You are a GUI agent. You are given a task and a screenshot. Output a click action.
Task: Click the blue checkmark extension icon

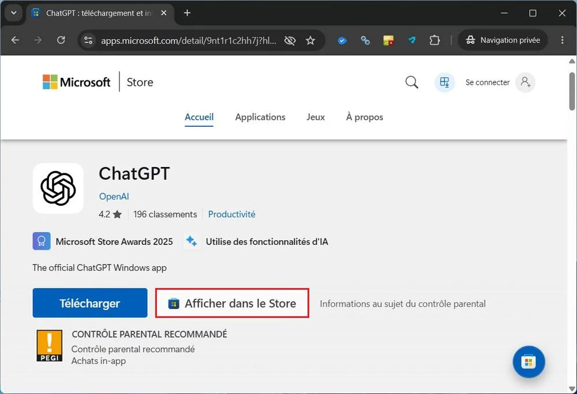click(342, 40)
